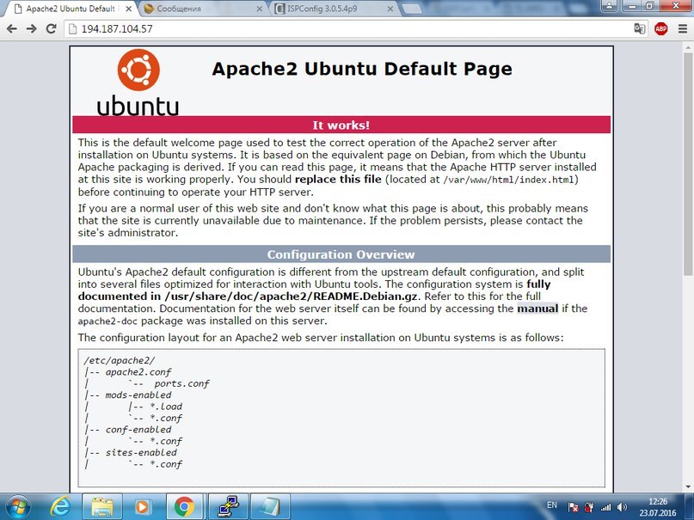The image size is (694, 520).
Task: Click the power plug tray icon
Action: pos(589,508)
